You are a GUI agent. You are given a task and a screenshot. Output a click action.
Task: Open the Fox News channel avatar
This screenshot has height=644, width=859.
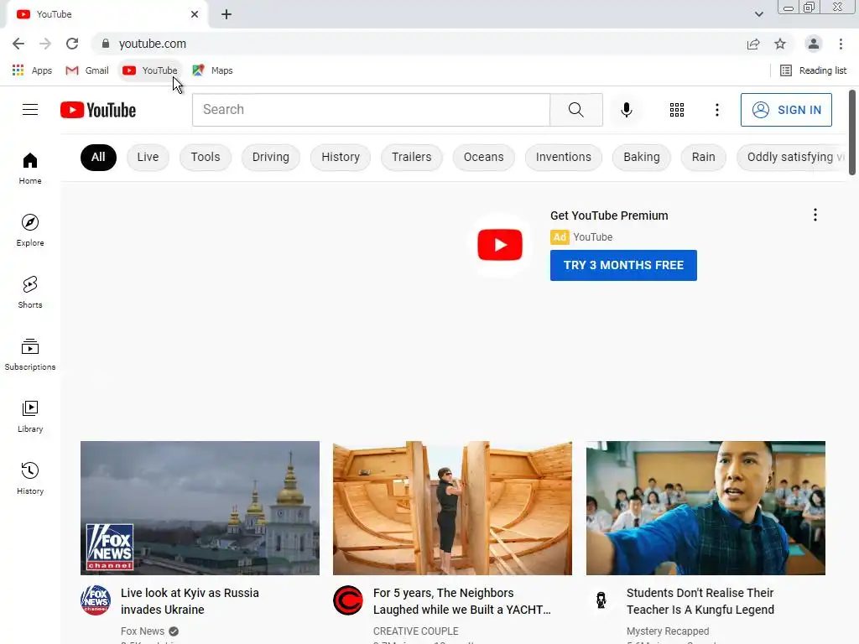[x=96, y=600]
